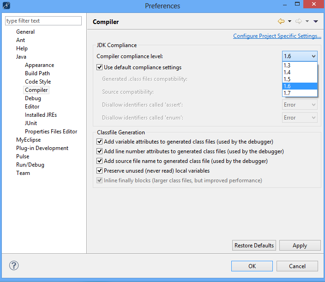
Task: Toggle Add line number attributes checkbox
Action: (100, 151)
